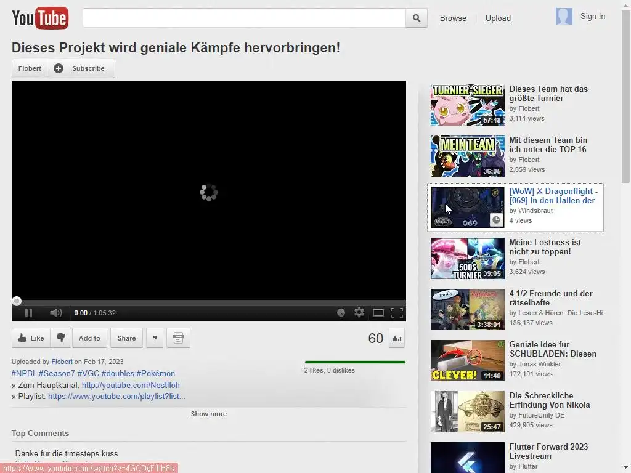Click the '60' view count
The height and width of the screenshot is (473, 631).
375,338
